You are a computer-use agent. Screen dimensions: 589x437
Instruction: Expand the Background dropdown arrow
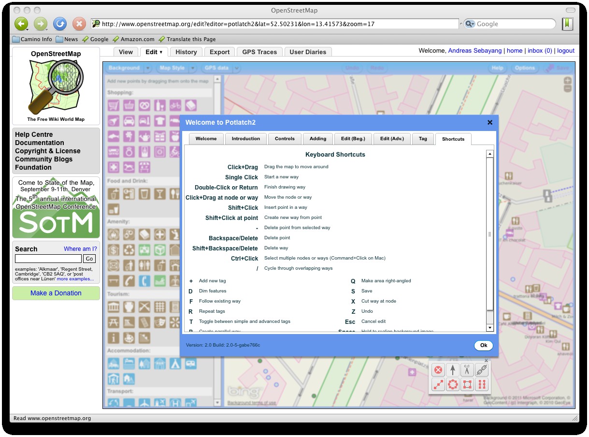148,68
